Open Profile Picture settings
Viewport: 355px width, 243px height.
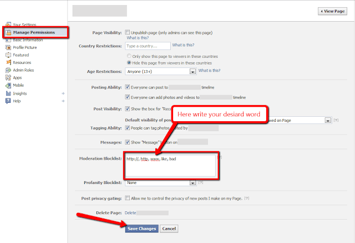click(24, 47)
